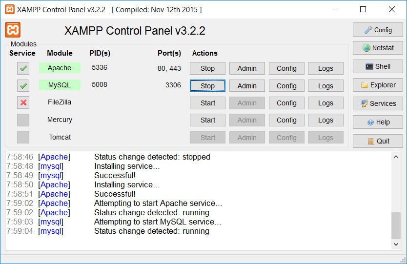Open the Apache Config options
The height and width of the screenshot is (264, 407).
pyautogui.click(x=286, y=68)
